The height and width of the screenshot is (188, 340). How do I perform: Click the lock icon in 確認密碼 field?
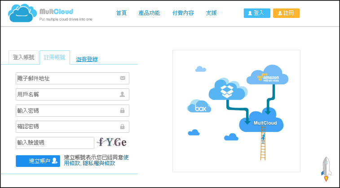pyautogui.click(x=122, y=127)
